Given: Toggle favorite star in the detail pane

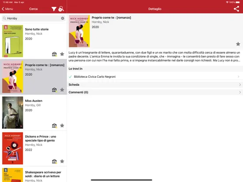Looking at the screenshot, I should tap(238, 44).
